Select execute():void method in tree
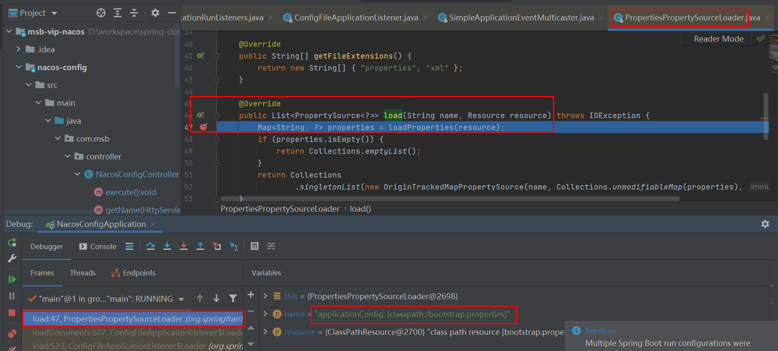 pos(131,192)
